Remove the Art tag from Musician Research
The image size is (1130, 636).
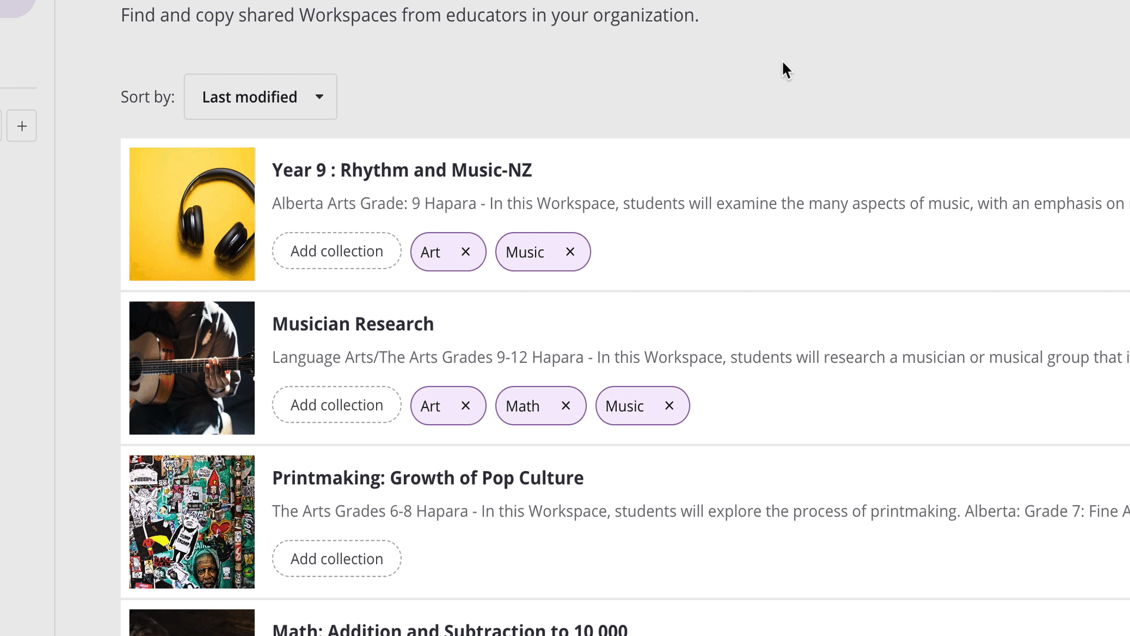coord(466,406)
